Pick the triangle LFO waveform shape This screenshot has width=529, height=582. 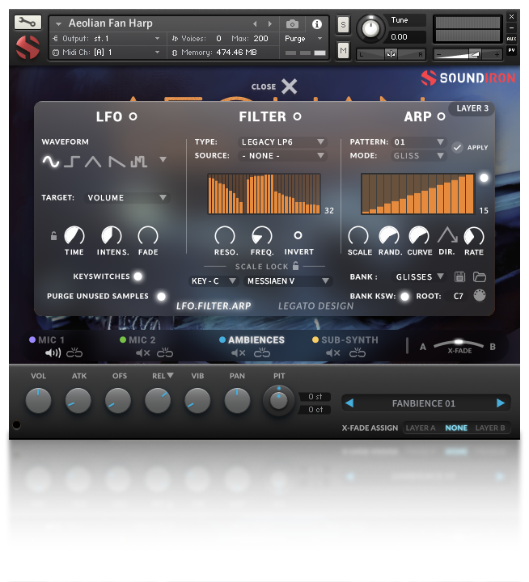(x=94, y=162)
